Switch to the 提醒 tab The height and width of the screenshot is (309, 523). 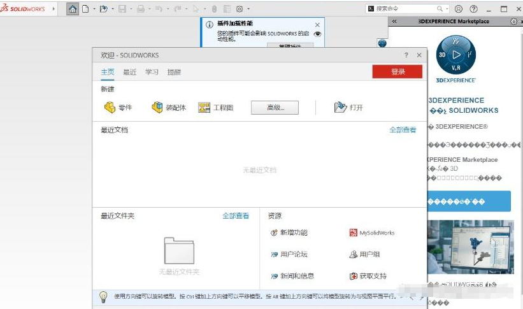tap(174, 72)
